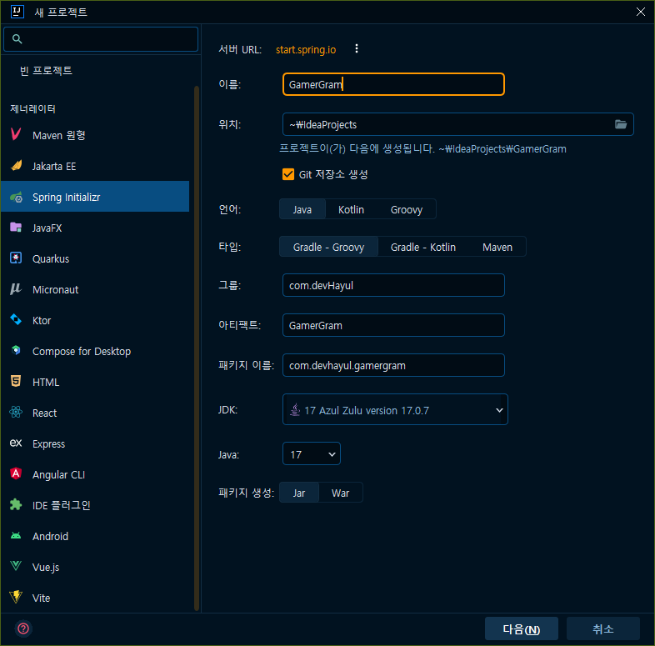Click the Ktor diamond icon
This screenshot has height=646, width=655.
click(x=16, y=319)
